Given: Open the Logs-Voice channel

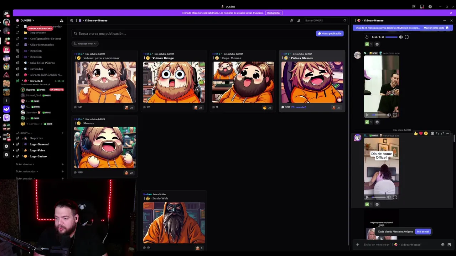Looking at the screenshot, I should click(x=39, y=150).
